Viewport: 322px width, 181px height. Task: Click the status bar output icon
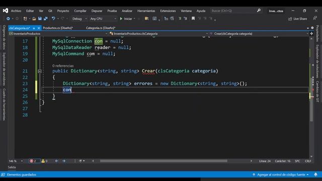click(x=3, y=174)
